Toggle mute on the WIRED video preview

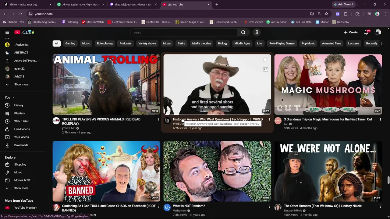pos(265,60)
